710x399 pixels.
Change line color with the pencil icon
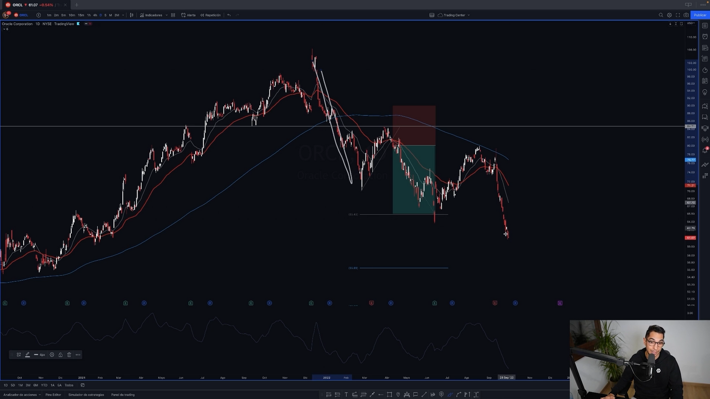point(28,355)
